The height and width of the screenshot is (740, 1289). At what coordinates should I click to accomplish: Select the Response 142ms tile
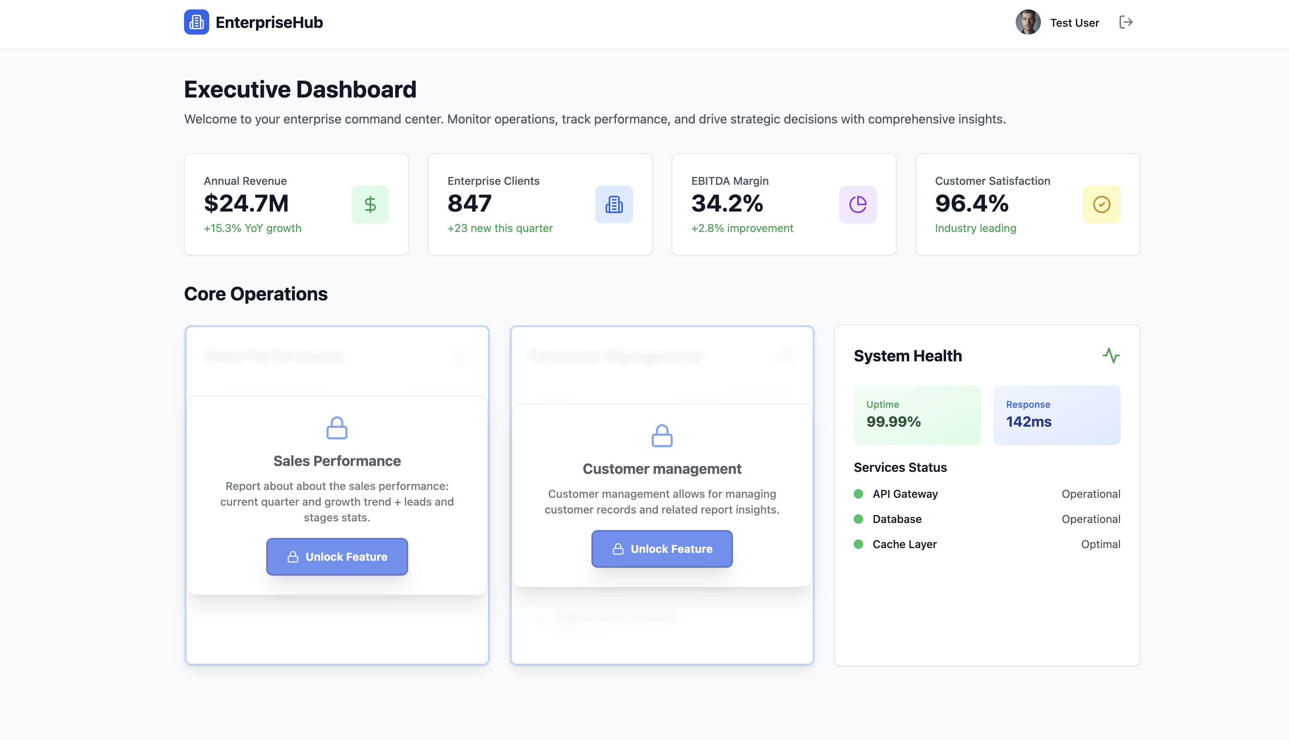pos(1056,415)
